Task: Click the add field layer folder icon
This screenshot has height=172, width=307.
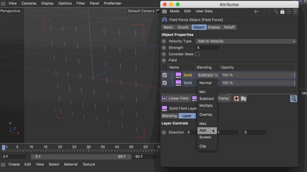Action: click(243, 99)
